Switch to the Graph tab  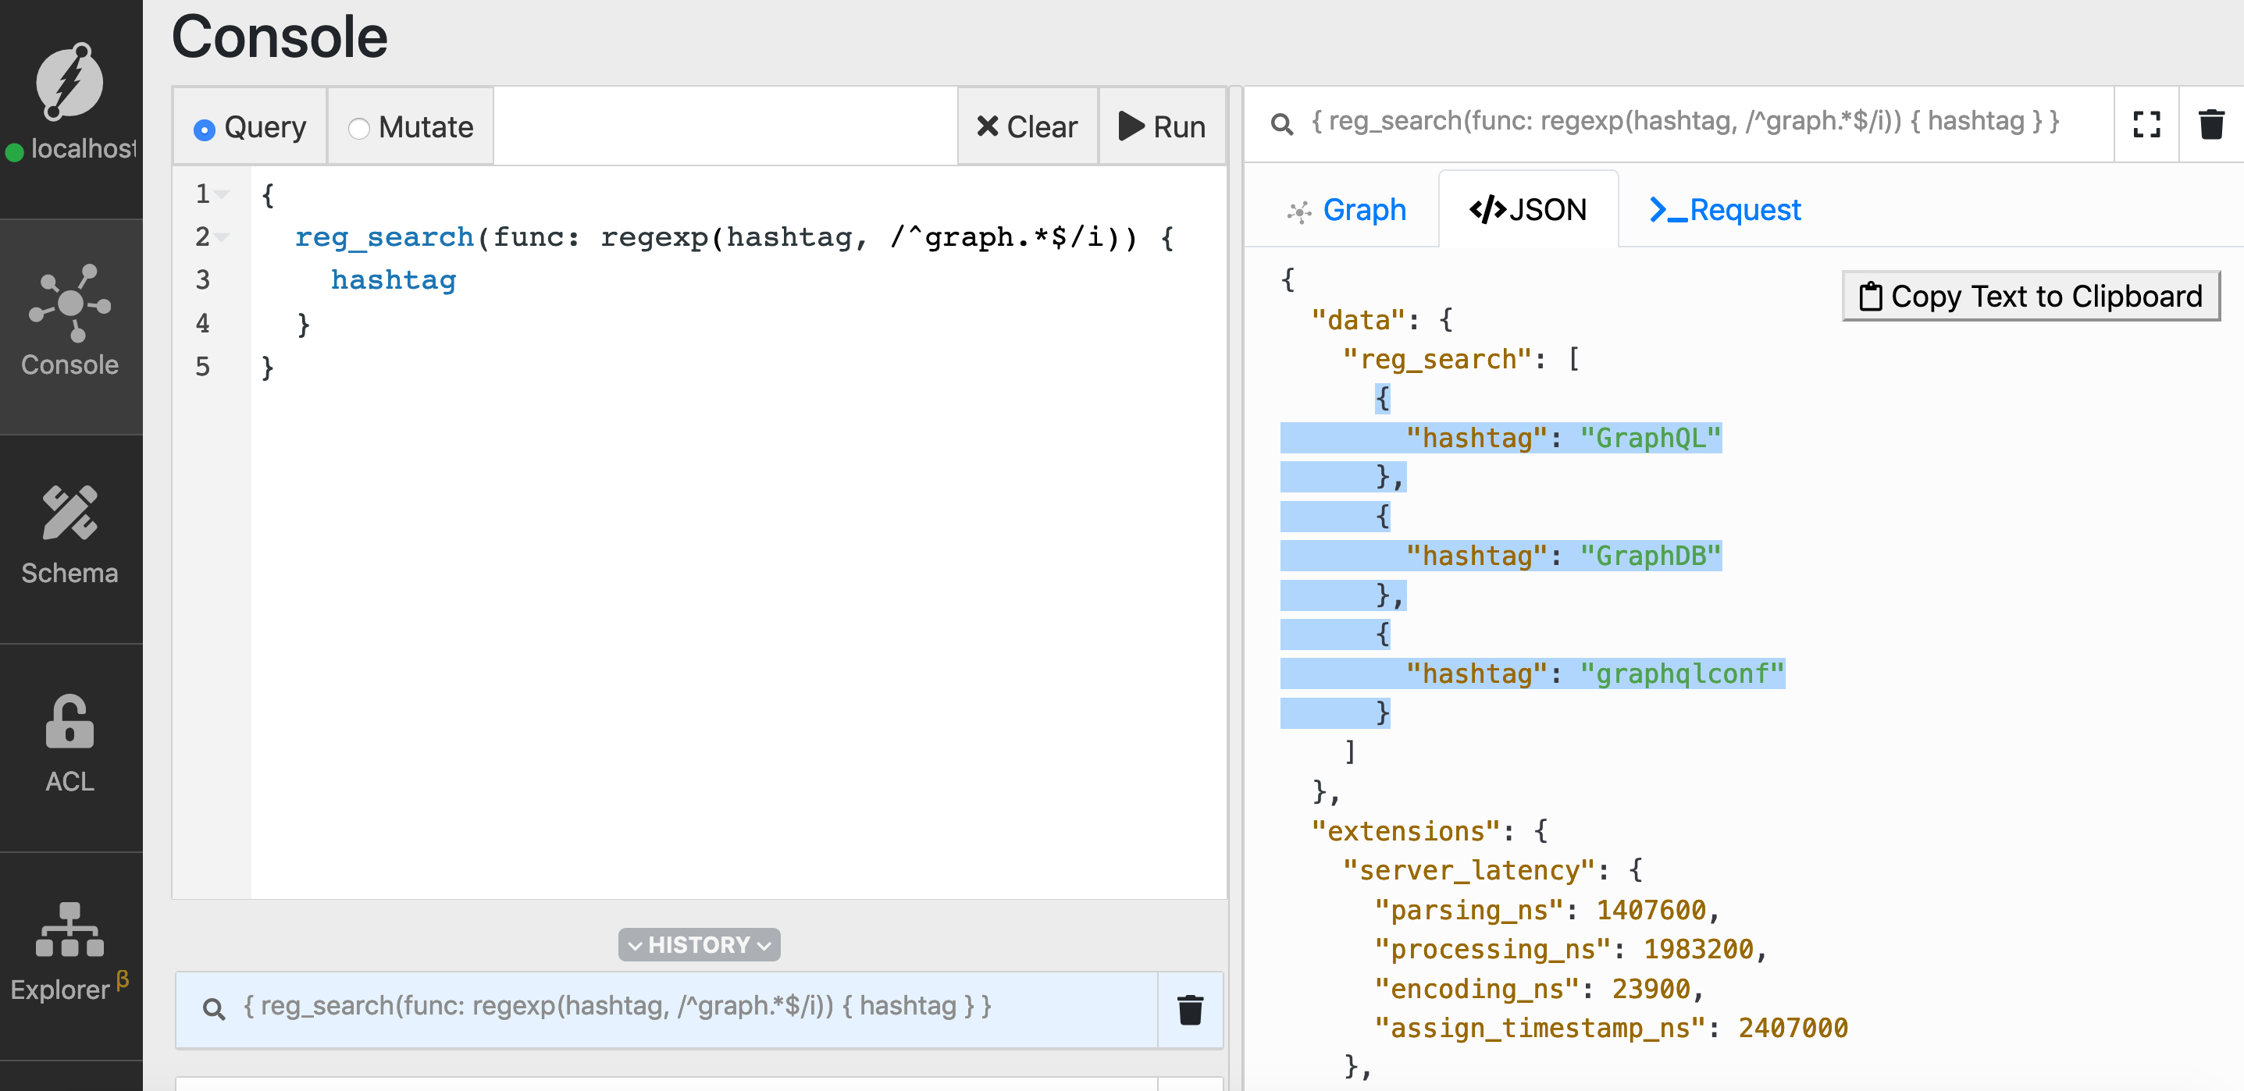point(1347,210)
